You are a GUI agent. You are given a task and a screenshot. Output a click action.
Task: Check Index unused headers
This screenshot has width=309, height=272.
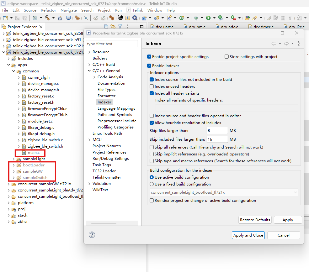coord(152,86)
